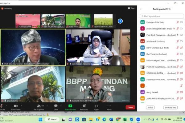Select Prof. Dedi Nursyamsi video tile

point(33,47)
